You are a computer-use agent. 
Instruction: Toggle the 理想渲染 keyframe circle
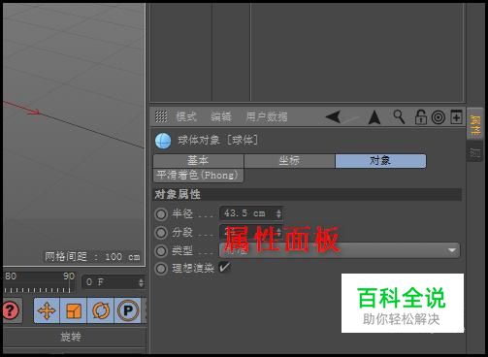161,269
